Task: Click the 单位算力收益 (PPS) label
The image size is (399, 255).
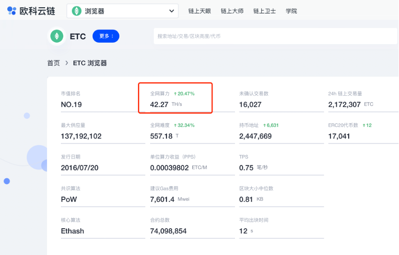Action: (x=173, y=157)
